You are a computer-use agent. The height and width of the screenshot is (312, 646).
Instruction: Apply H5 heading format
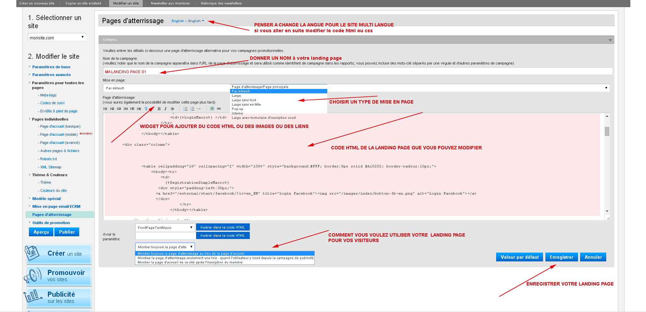pos(132,109)
